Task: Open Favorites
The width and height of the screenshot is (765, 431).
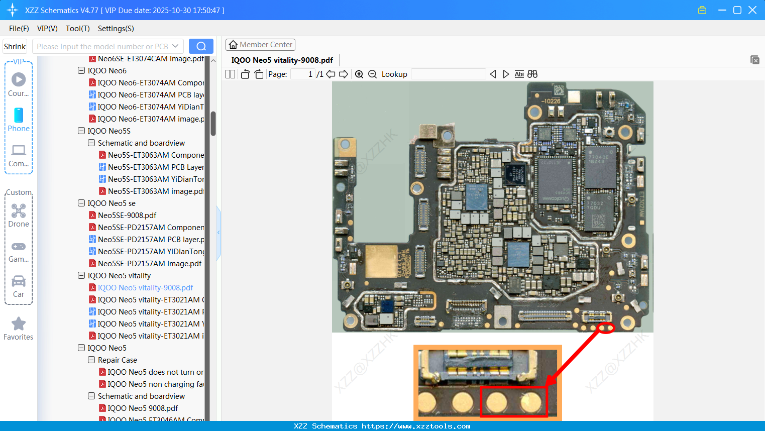Action: (19, 329)
